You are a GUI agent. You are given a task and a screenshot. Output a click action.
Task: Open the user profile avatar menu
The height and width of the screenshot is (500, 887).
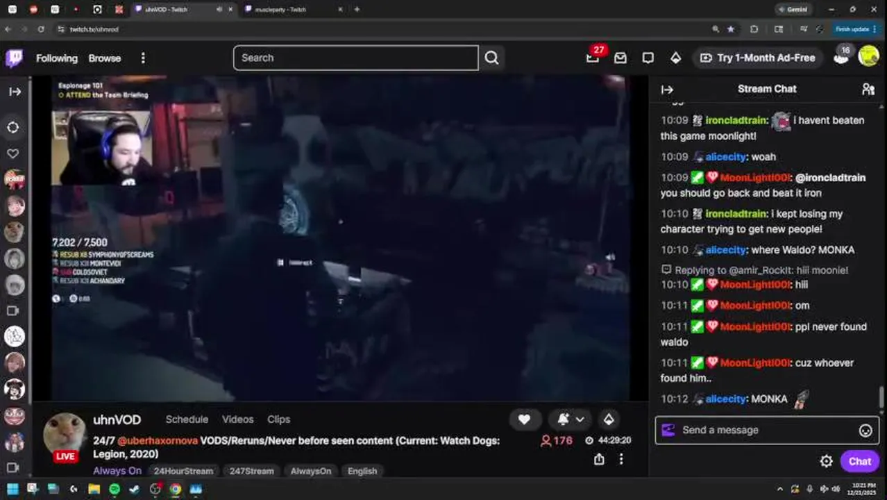[x=869, y=56]
